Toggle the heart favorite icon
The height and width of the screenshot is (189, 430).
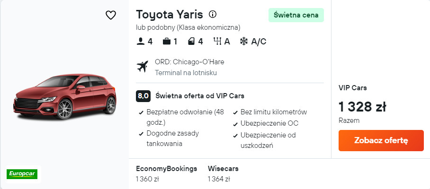pyautogui.click(x=110, y=15)
